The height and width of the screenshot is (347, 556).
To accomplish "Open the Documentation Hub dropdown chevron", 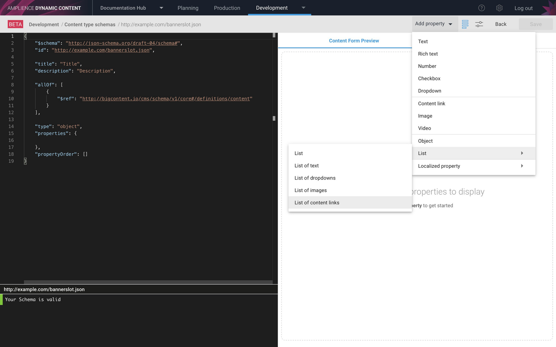I will pos(161,8).
